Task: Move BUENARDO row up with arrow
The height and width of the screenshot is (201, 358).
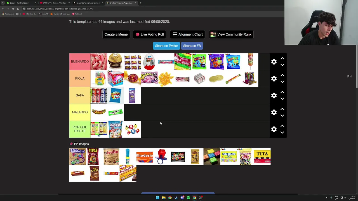Action: [282, 58]
